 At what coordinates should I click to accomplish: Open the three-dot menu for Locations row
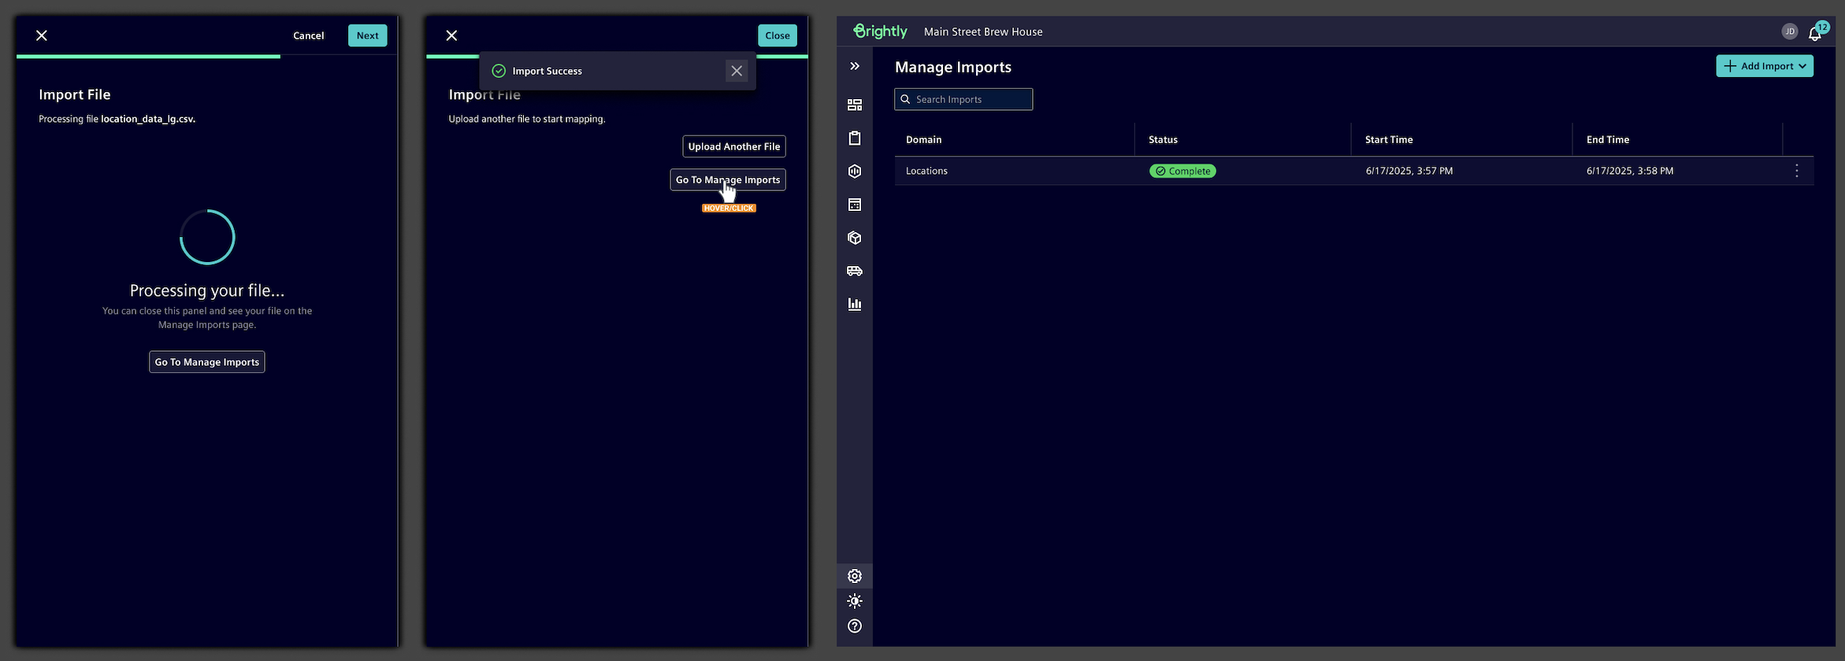click(x=1797, y=171)
